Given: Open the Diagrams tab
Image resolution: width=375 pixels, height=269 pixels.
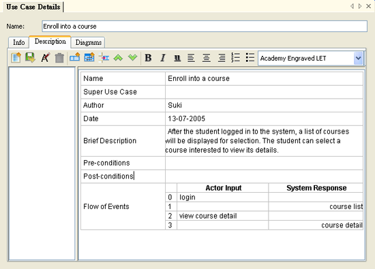Looking at the screenshot, I should 89,42.
